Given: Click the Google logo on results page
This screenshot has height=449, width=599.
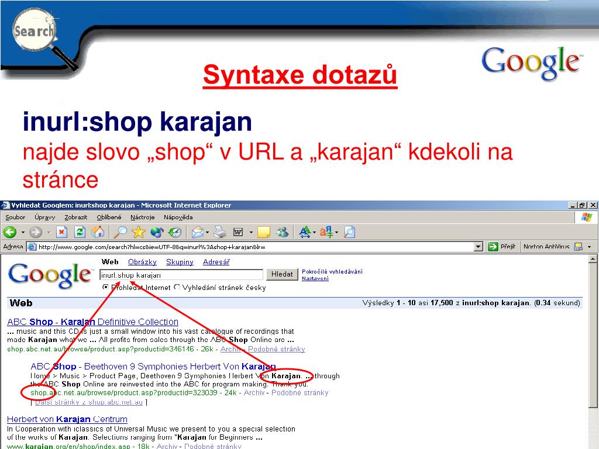Looking at the screenshot, I should point(50,276).
